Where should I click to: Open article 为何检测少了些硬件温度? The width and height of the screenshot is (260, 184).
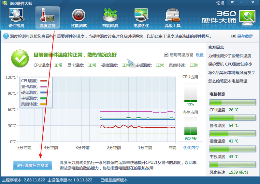(230, 56)
